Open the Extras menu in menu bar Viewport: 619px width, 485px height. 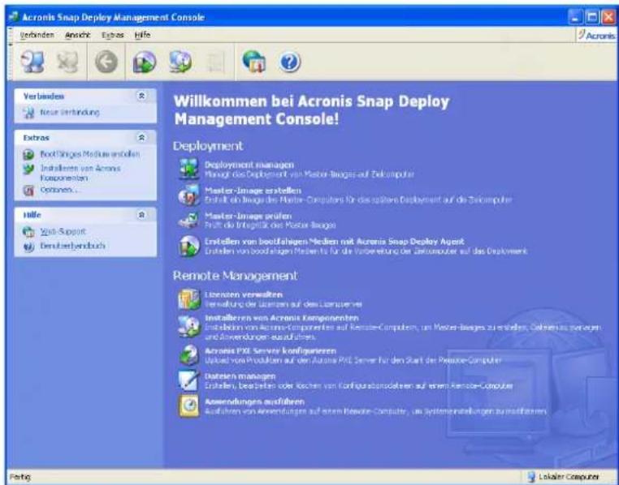pyautogui.click(x=113, y=35)
